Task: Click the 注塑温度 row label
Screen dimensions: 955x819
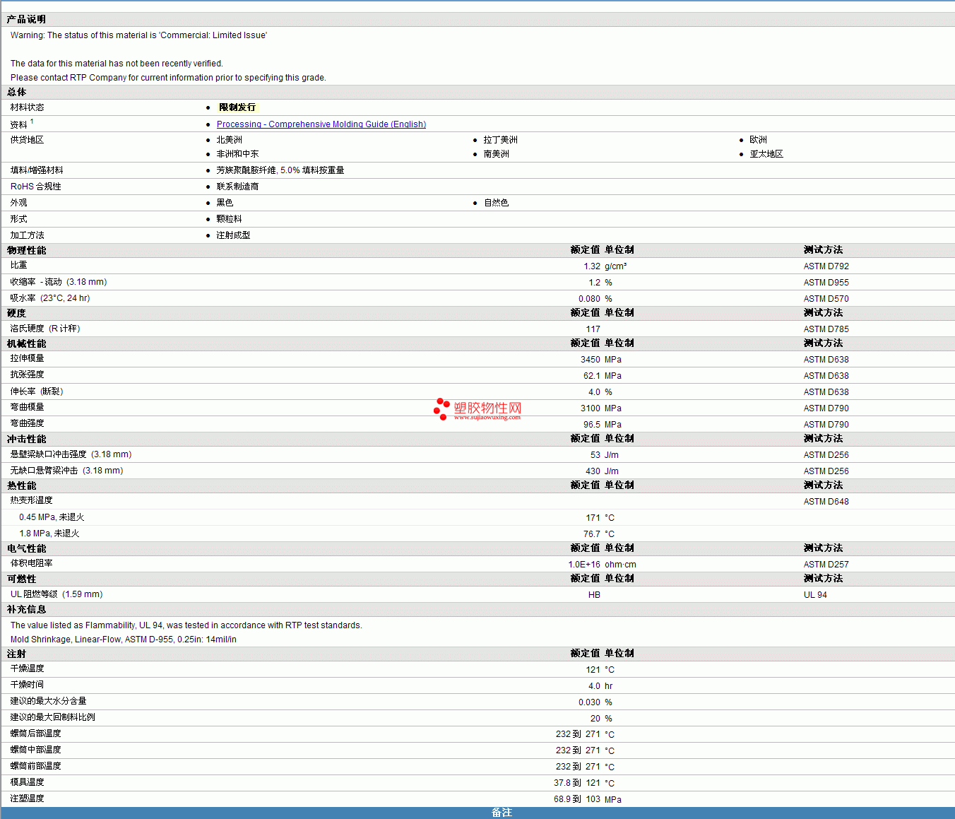Action: tap(27, 799)
